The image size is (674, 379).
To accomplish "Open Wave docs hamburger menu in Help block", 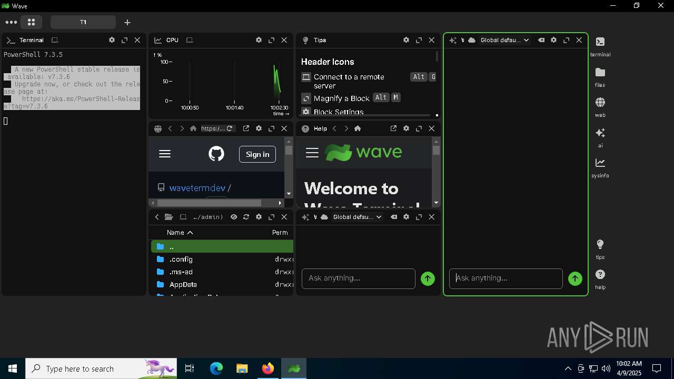I will coord(312,153).
